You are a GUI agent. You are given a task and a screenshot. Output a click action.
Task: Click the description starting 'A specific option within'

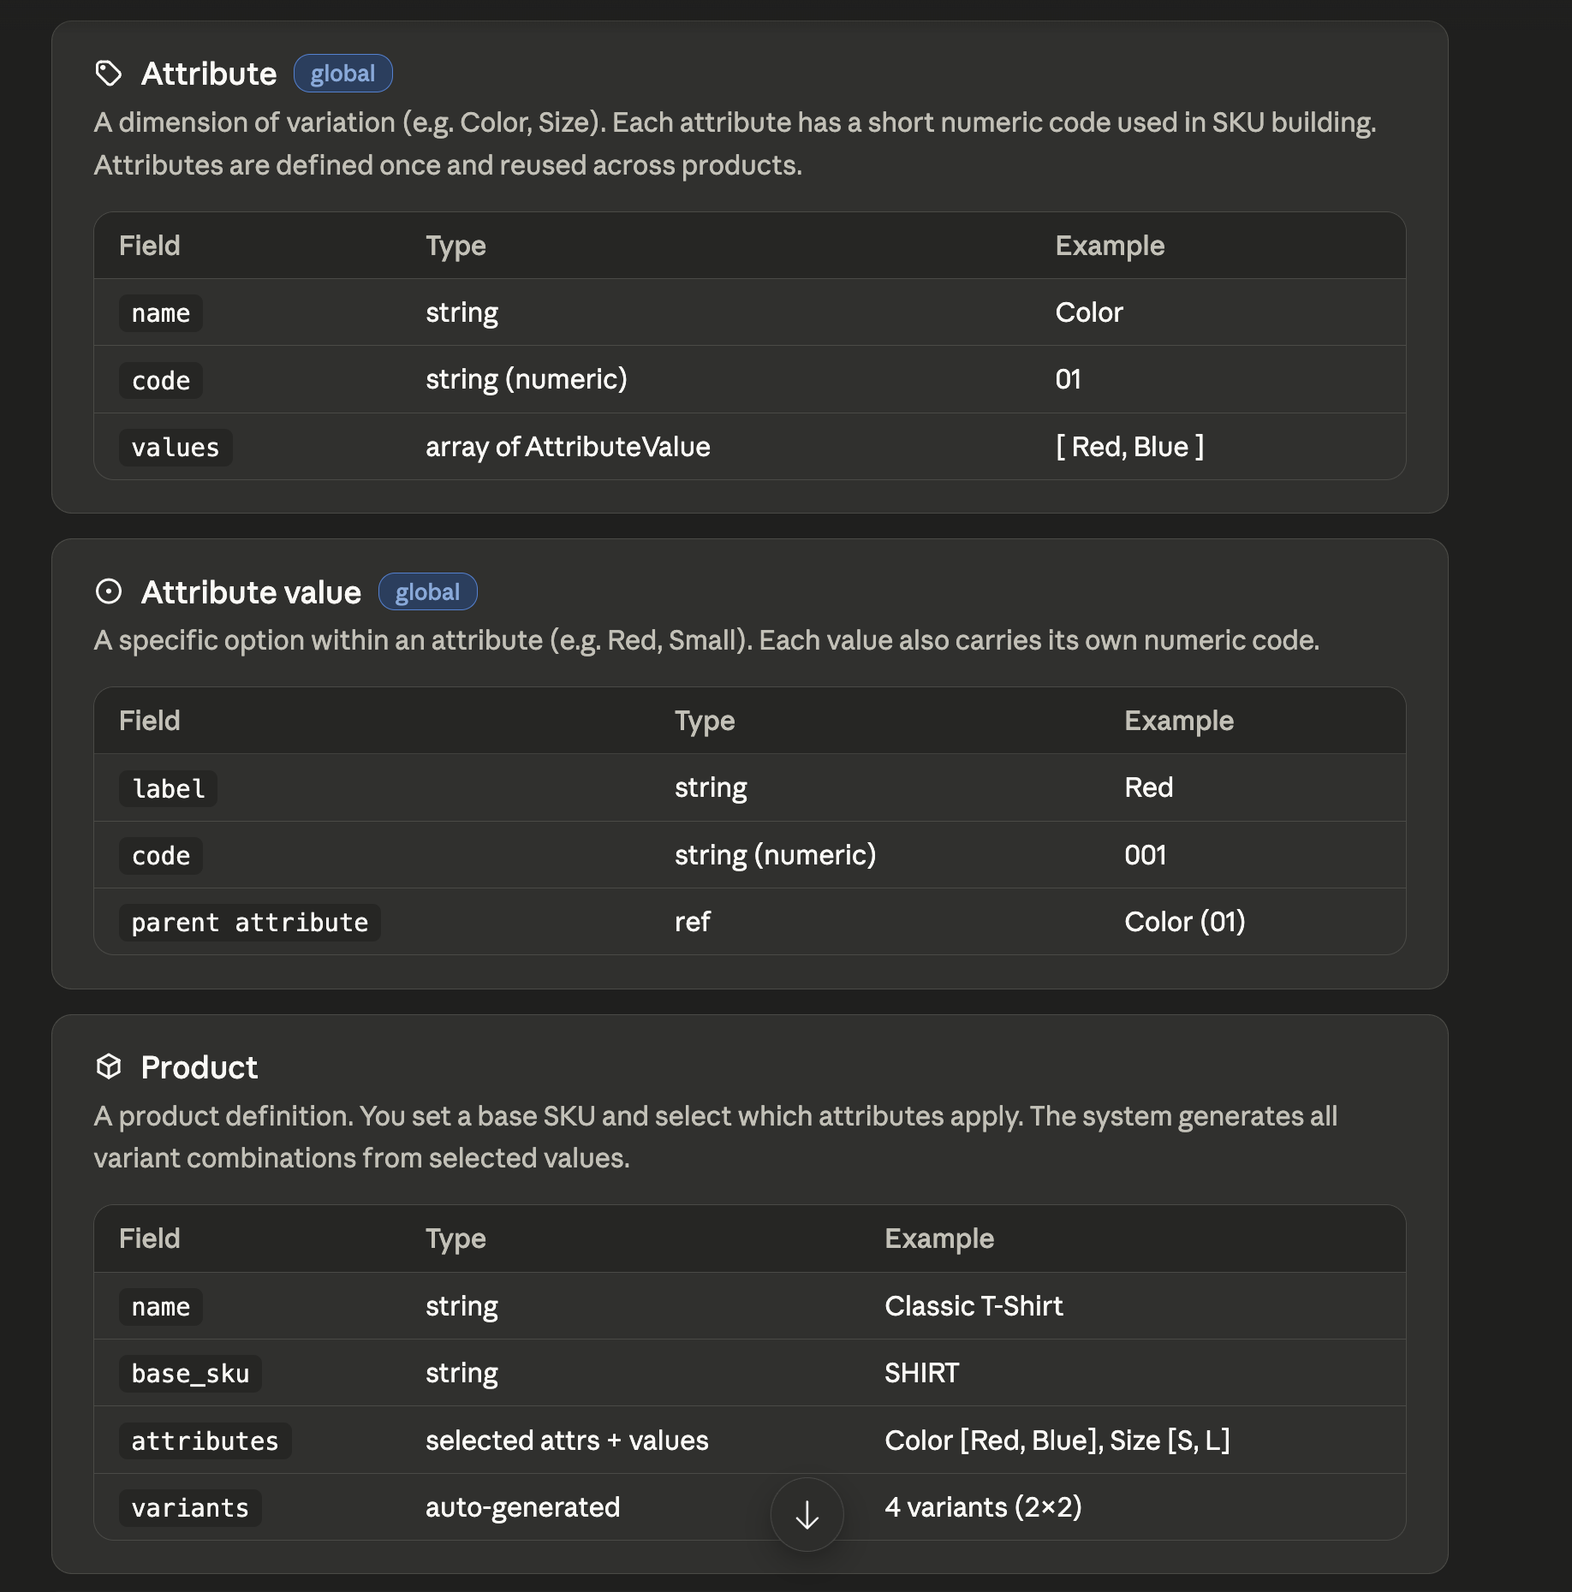click(706, 640)
